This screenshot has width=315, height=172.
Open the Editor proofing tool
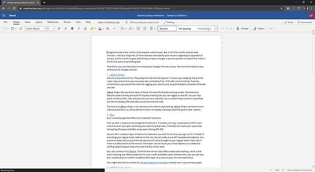click(259, 29)
